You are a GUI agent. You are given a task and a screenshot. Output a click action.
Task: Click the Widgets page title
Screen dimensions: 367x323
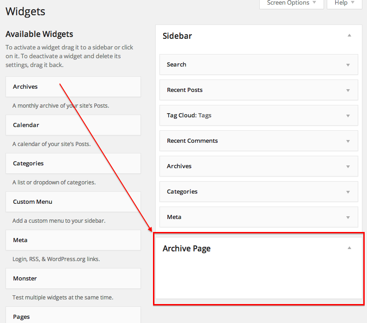tap(25, 12)
